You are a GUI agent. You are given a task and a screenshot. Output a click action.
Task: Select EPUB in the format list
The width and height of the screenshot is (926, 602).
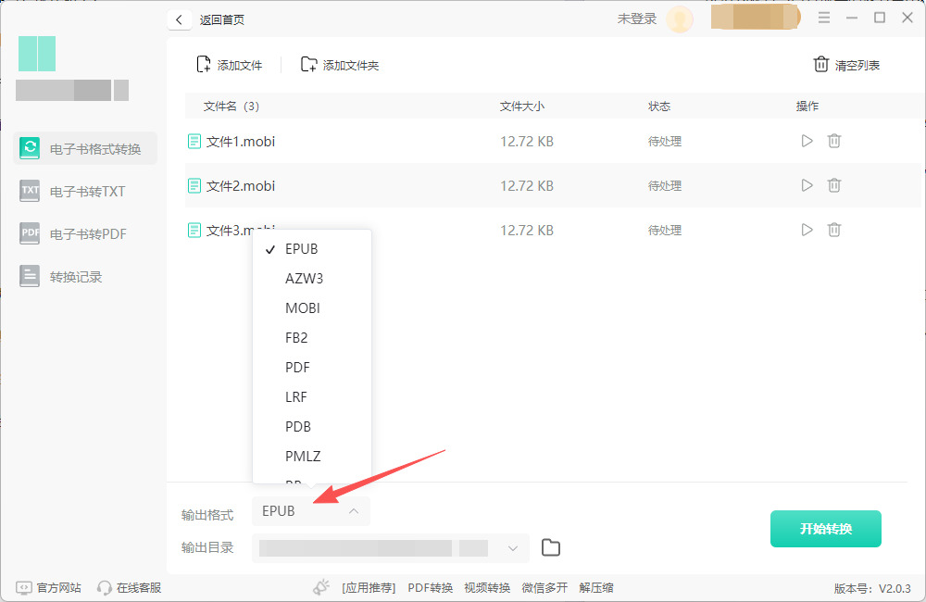point(312,249)
